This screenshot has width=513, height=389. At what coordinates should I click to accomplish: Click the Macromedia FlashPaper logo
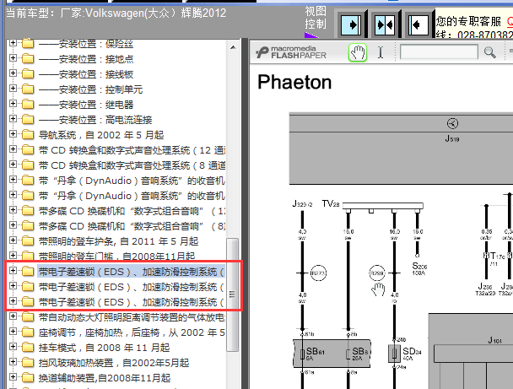pyautogui.click(x=291, y=52)
